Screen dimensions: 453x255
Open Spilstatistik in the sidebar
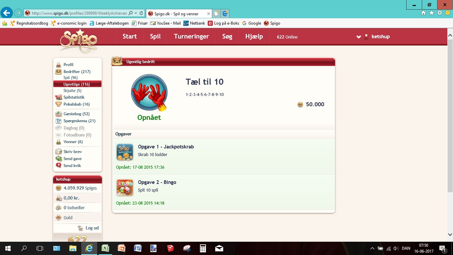pos(74,97)
